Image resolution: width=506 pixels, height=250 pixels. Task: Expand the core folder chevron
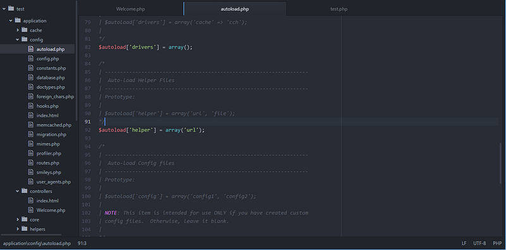pyautogui.click(x=18, y=220)
